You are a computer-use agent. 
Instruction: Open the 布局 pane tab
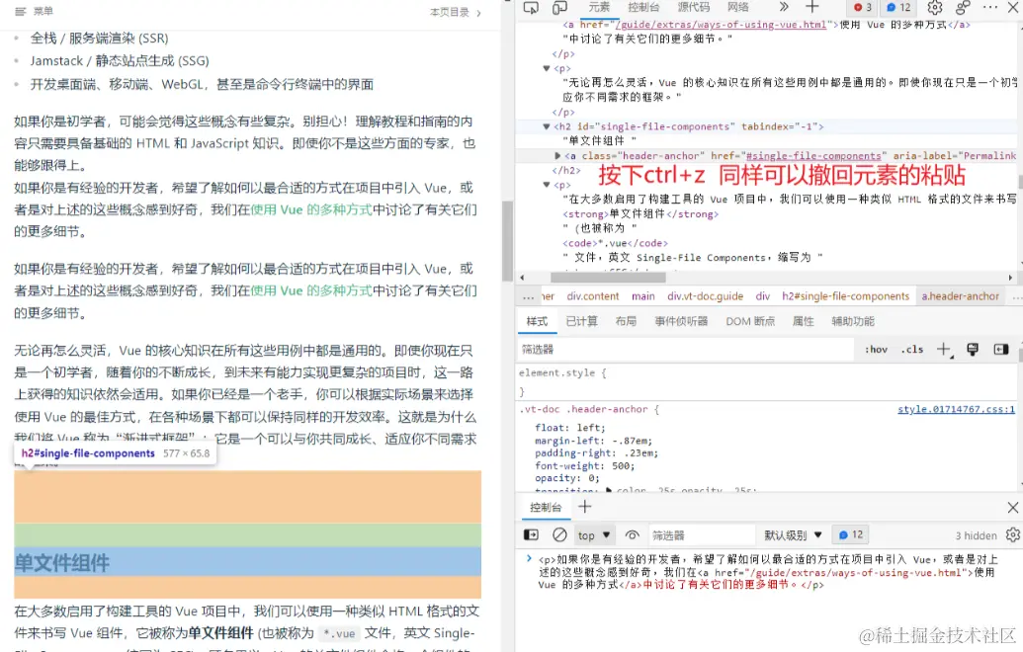(x=626, y=321)
